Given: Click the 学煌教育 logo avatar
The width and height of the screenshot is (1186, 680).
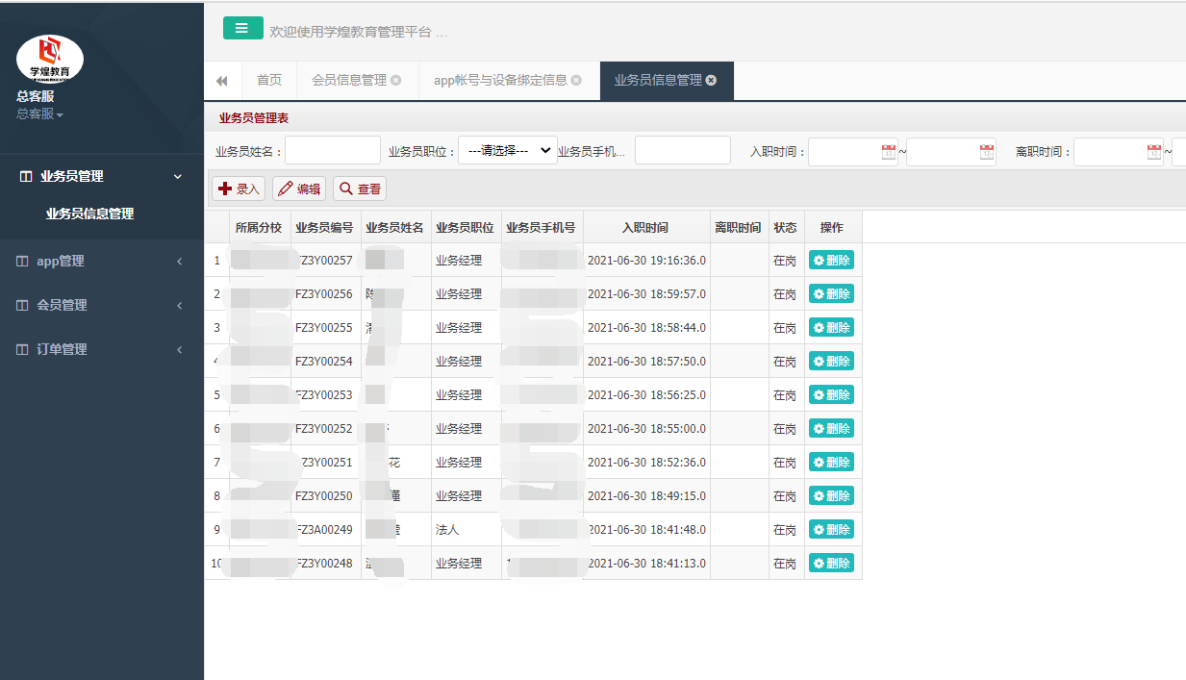Looking at the screenshot, I should click(x=50, y=59).
